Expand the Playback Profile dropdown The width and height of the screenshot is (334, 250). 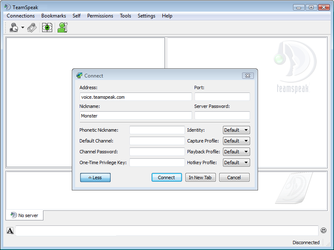236,152
